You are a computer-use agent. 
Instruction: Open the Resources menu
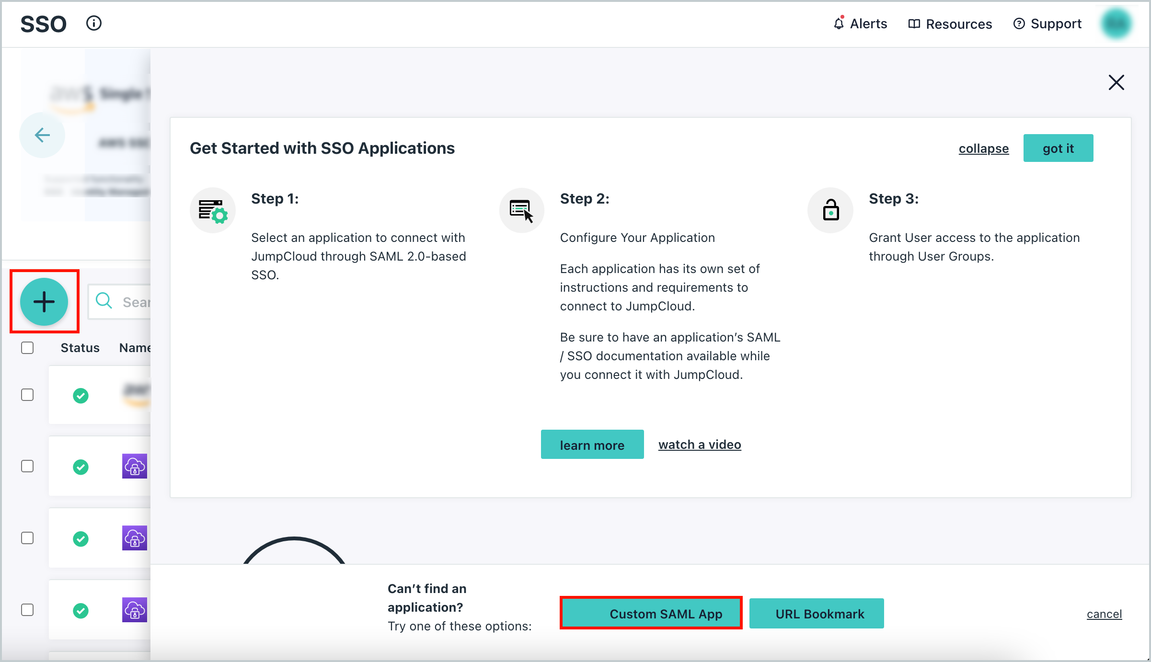point(950,23)
